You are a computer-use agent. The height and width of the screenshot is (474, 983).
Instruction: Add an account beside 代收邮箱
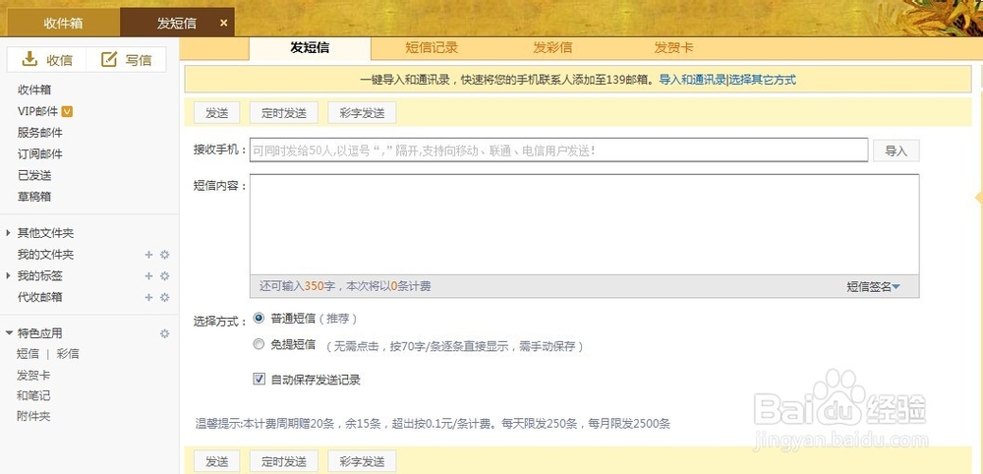148,297
